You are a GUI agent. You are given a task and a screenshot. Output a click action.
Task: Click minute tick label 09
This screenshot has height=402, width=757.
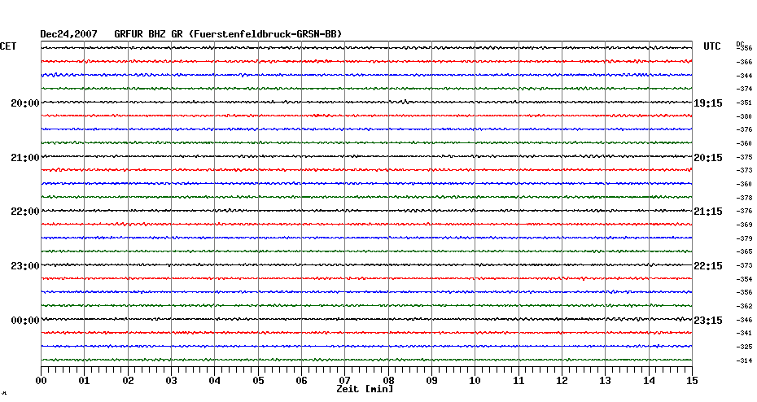431,380
